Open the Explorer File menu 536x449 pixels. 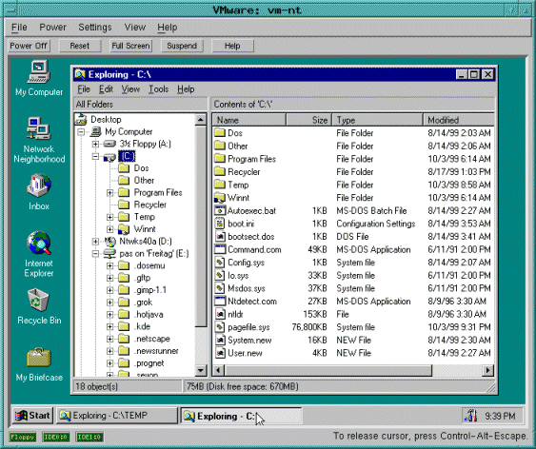pyautogui.click(x=84, y=89)
